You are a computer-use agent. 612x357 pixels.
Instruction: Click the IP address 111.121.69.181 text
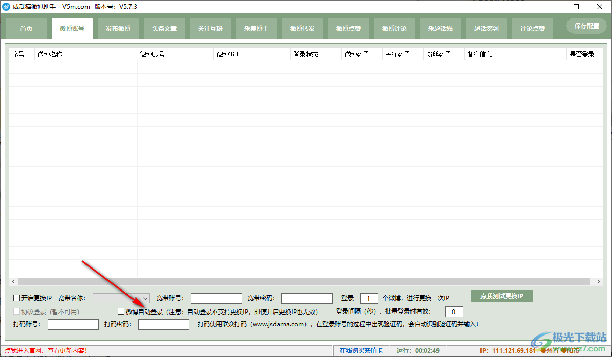tap(514, 351)
